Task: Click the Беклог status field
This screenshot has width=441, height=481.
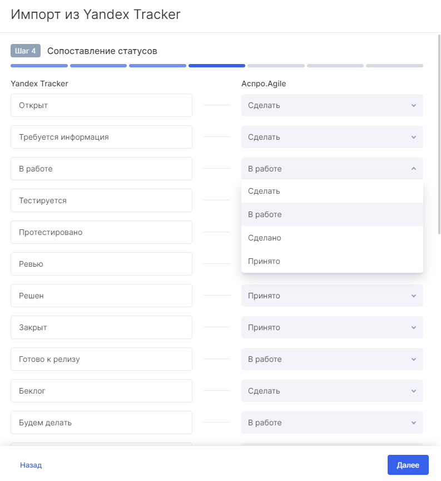Action: pos(101,391)
